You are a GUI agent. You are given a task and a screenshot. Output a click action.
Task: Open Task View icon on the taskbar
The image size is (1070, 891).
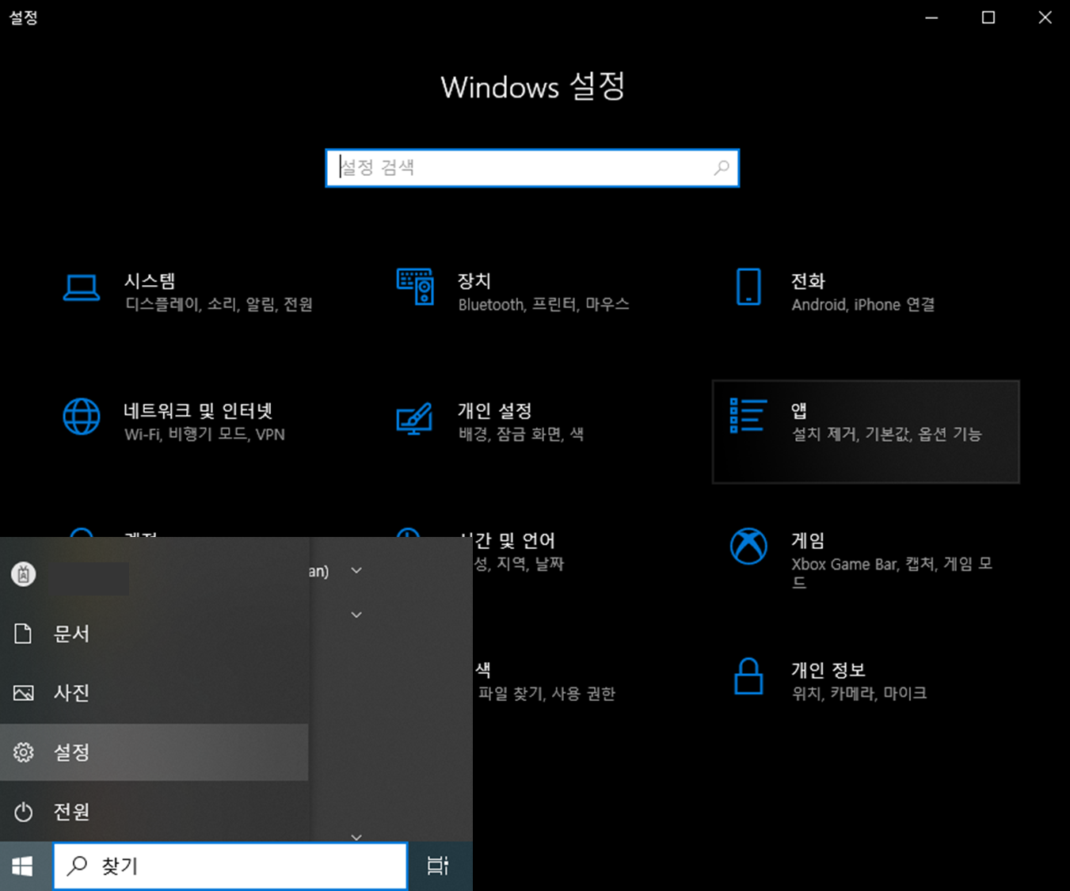(438, 866)
